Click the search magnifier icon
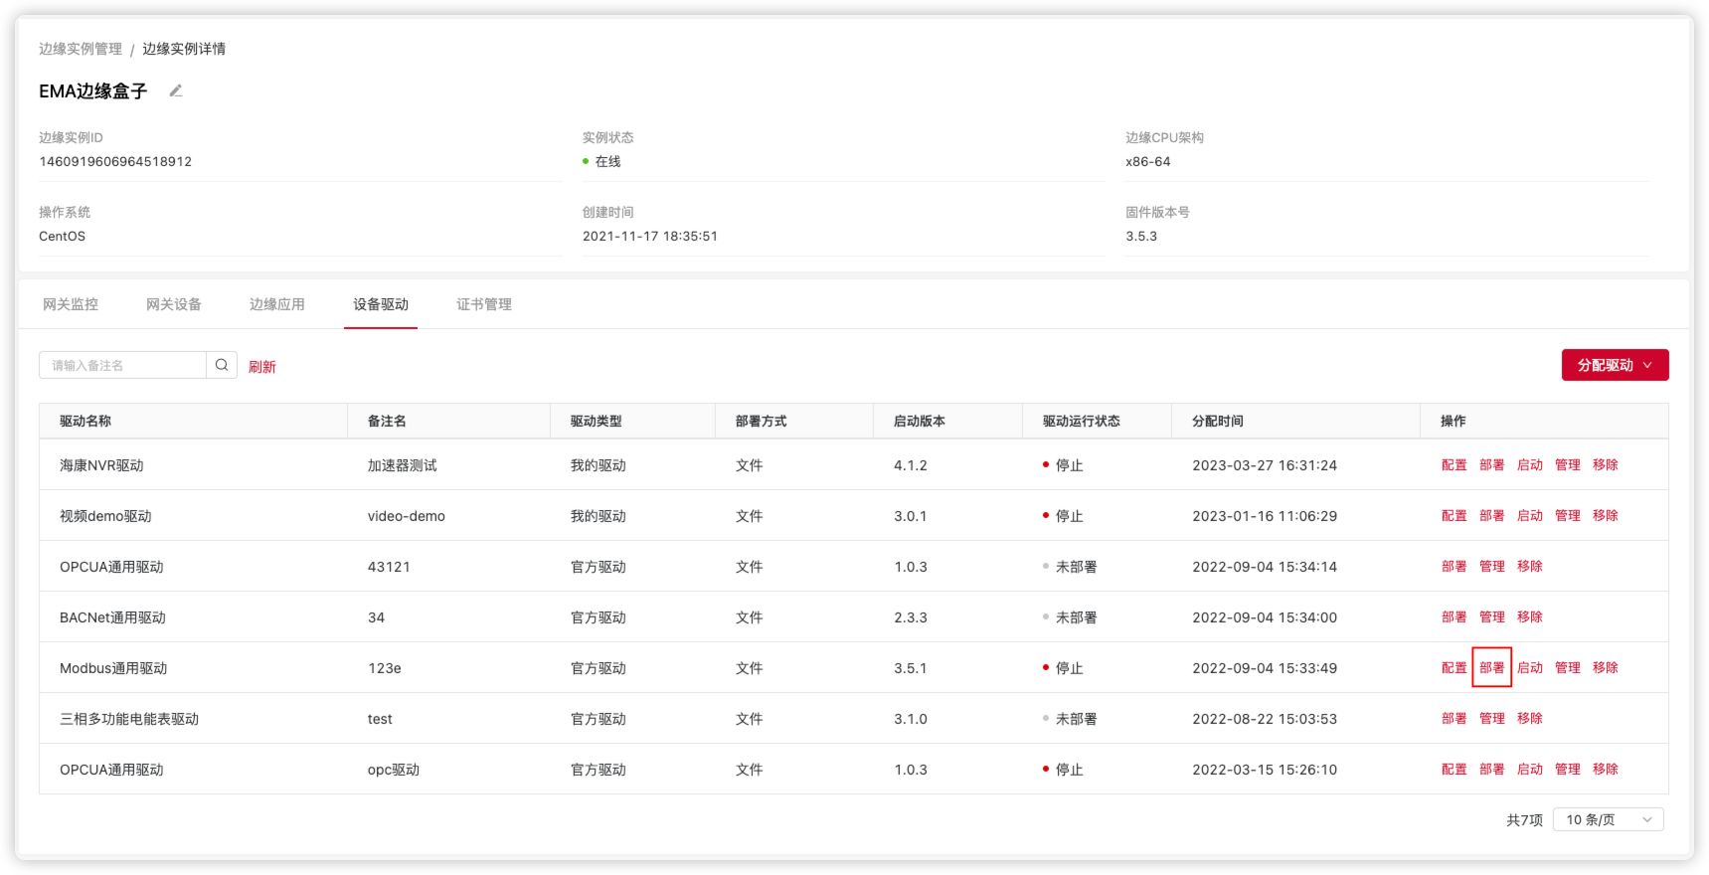This screenshot has width=1709, height=875. click(222, 365)
